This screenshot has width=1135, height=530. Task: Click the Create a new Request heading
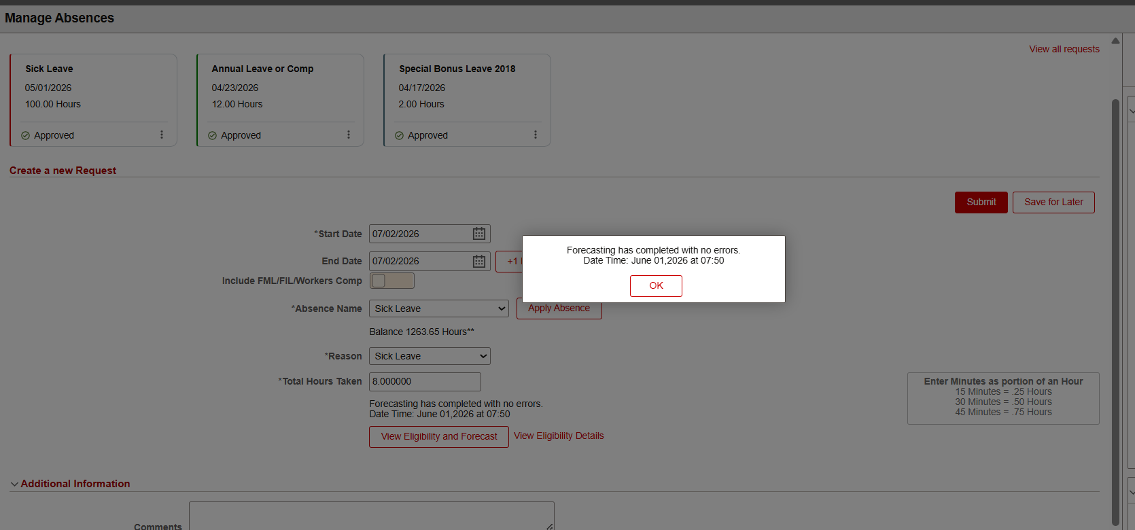tap(63, 171)
